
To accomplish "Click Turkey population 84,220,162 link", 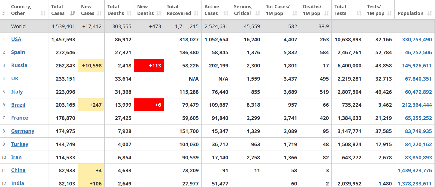I will [x=418, y=144].
